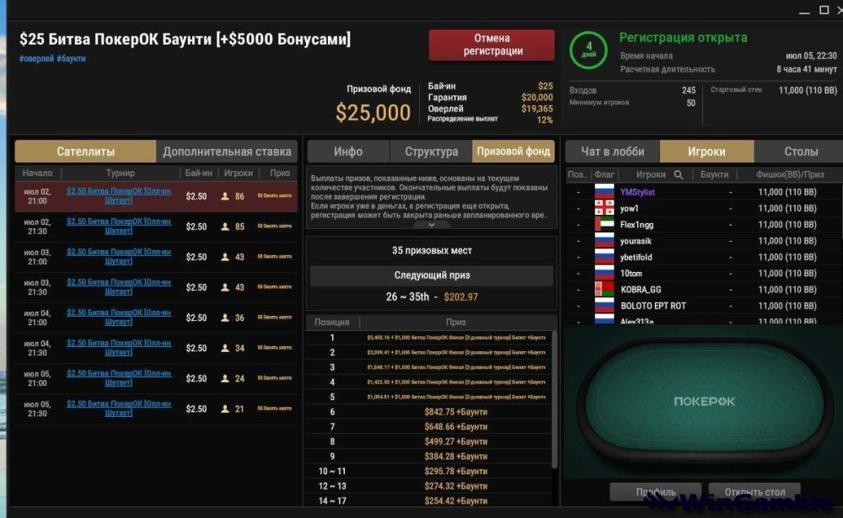This screenshot has width=843, height=518.
Task: Click the Открыть стол button
Action: (x=754, y=492)
